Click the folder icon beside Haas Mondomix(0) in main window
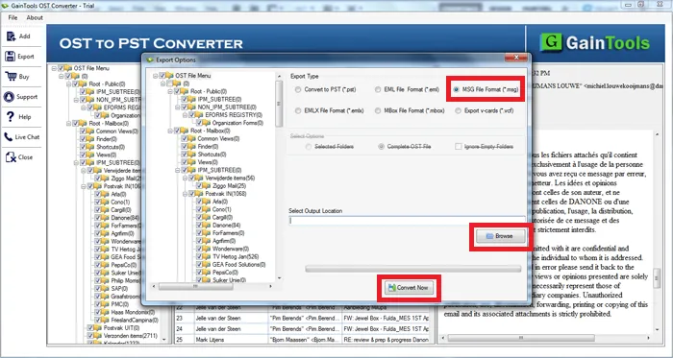 tap(105, 312)
